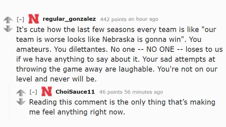Click the 46 points score
The height and width of the screenshot is (127, 226).
(x=111, y=92)
